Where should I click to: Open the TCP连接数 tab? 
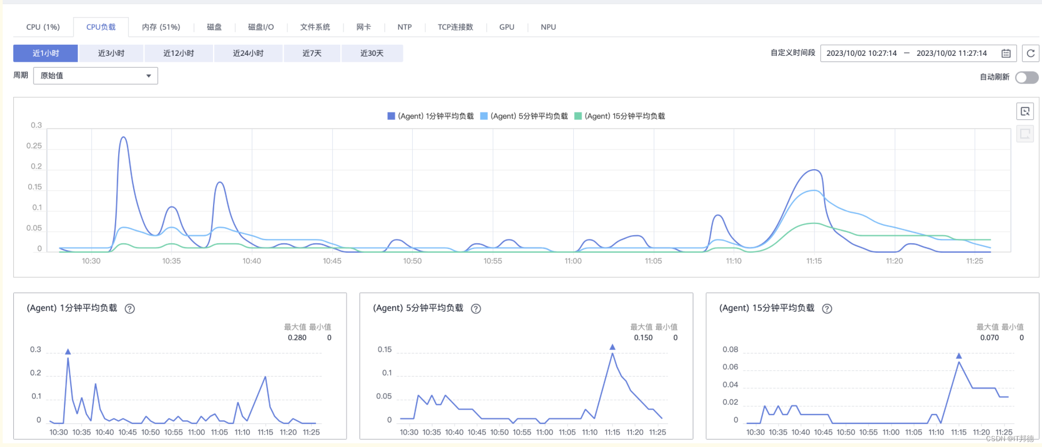pyautogui.click(x=455, y=27)
